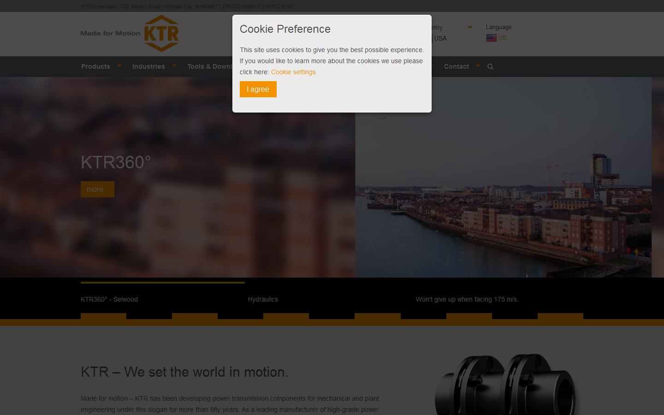664x415 pixels.
Task: Click the Language label
Action: (498, 27)
